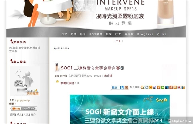Screen dimensions: 193x124
Task: Click the 訂閱 link under the profile
Action: [12, 115]
